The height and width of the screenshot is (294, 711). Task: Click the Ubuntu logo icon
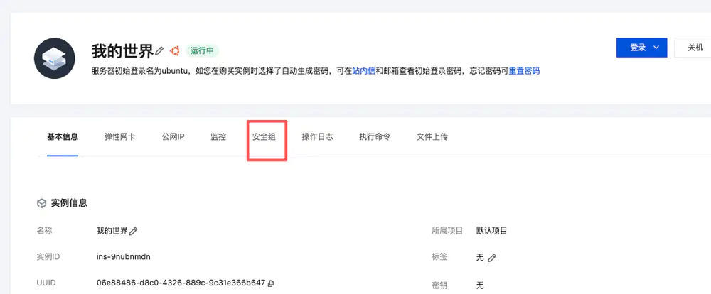tap(175, 50)
